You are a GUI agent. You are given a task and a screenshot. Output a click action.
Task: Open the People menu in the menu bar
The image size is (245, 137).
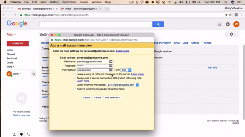point(84,2)
